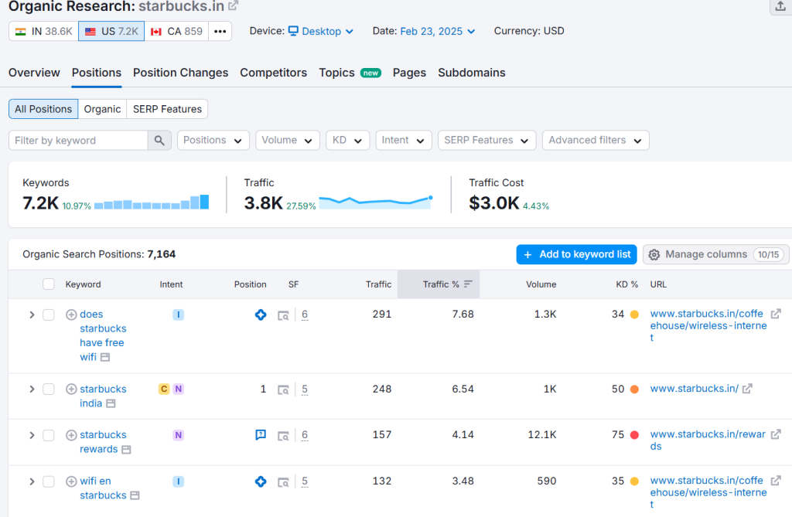This screenshot has width=792, height=517.
Task: Open the KD filter dropdown
Action: [x=347, y=141]
